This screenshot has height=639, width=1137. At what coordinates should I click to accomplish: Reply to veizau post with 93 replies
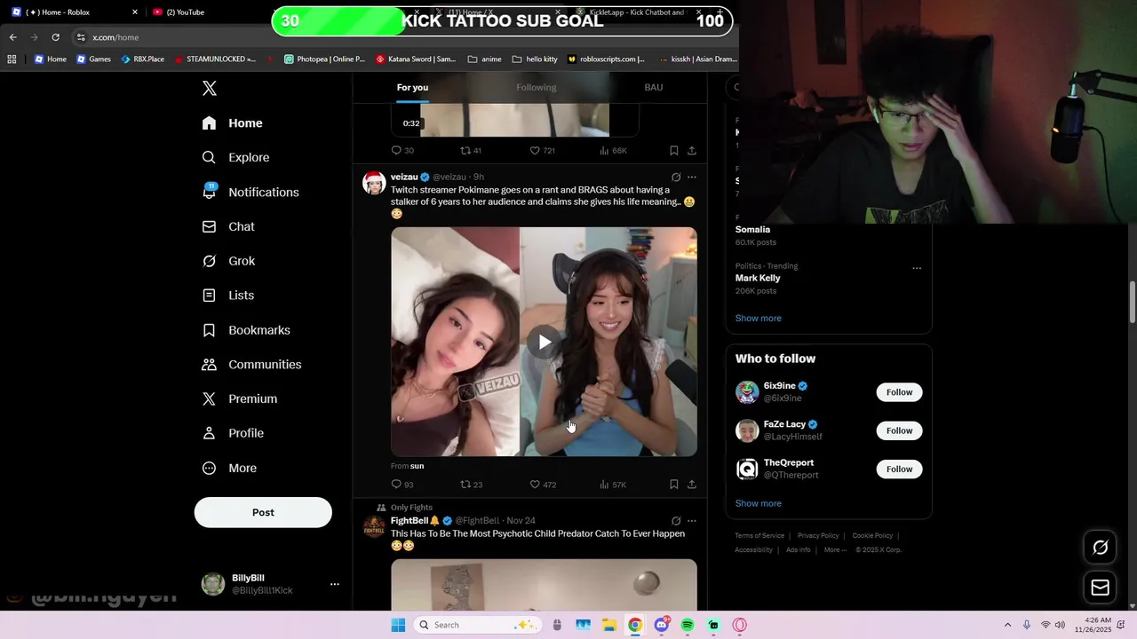coord(402,485)
